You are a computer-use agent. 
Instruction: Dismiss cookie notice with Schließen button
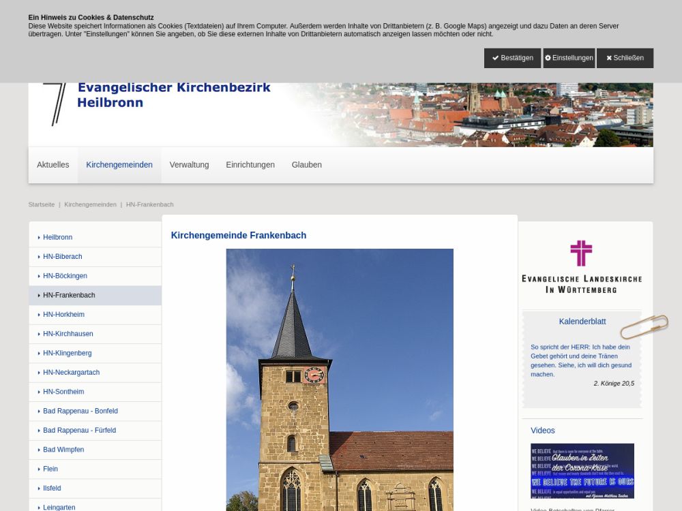625,58
